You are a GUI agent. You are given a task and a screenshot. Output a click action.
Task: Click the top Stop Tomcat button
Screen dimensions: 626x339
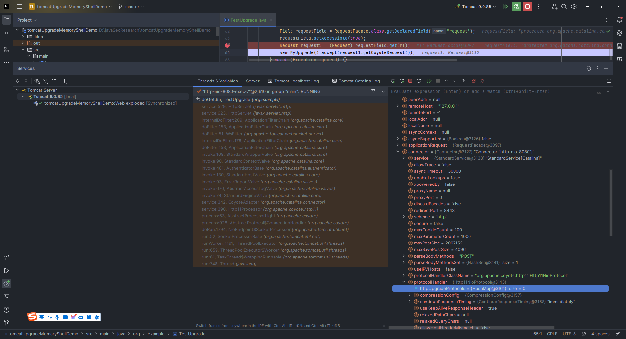tap(528, 7)
